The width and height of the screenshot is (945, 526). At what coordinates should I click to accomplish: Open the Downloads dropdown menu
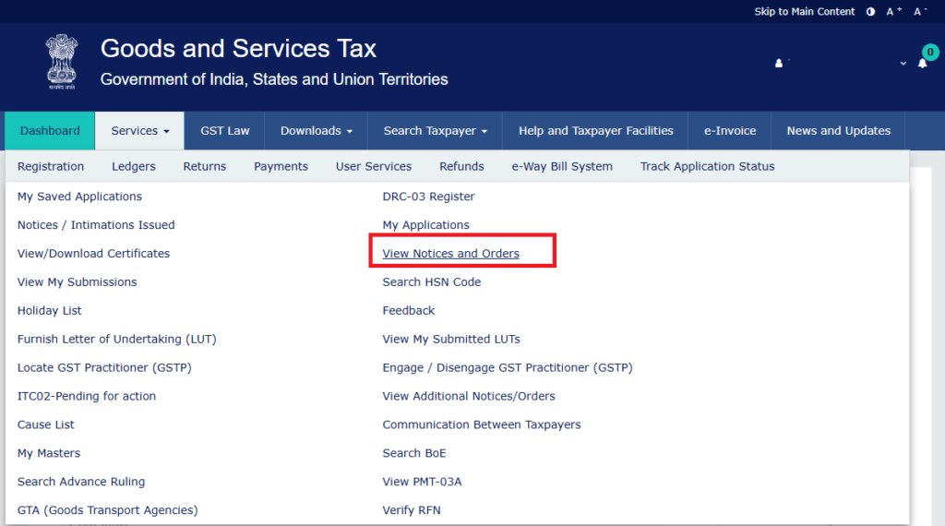coord(317,131)
